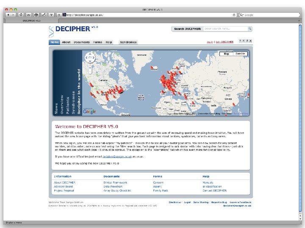Open the Array Study Checklist link

[117, 190]
